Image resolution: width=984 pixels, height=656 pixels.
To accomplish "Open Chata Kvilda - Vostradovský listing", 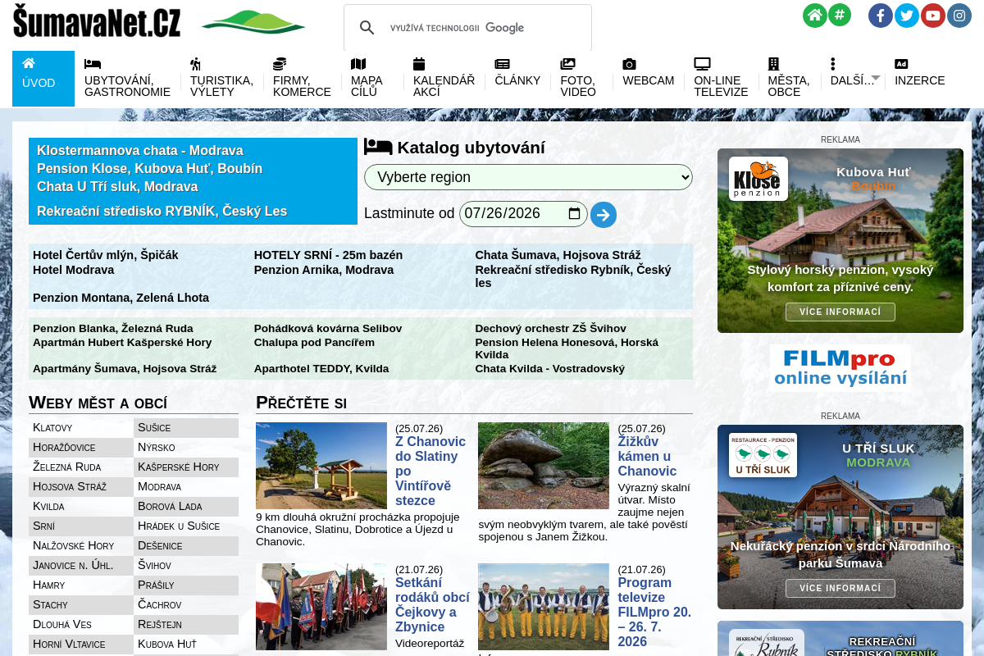I will pos(550,369).
